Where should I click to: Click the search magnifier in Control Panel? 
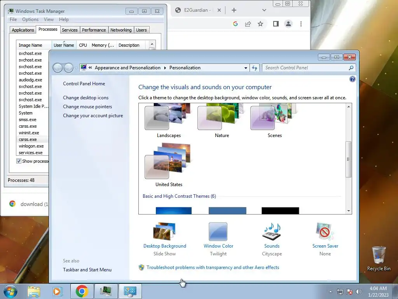(x=351, y=68)
